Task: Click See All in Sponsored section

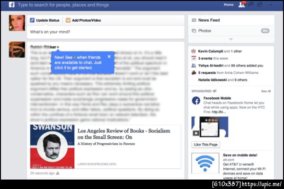Action: (266, 91)
